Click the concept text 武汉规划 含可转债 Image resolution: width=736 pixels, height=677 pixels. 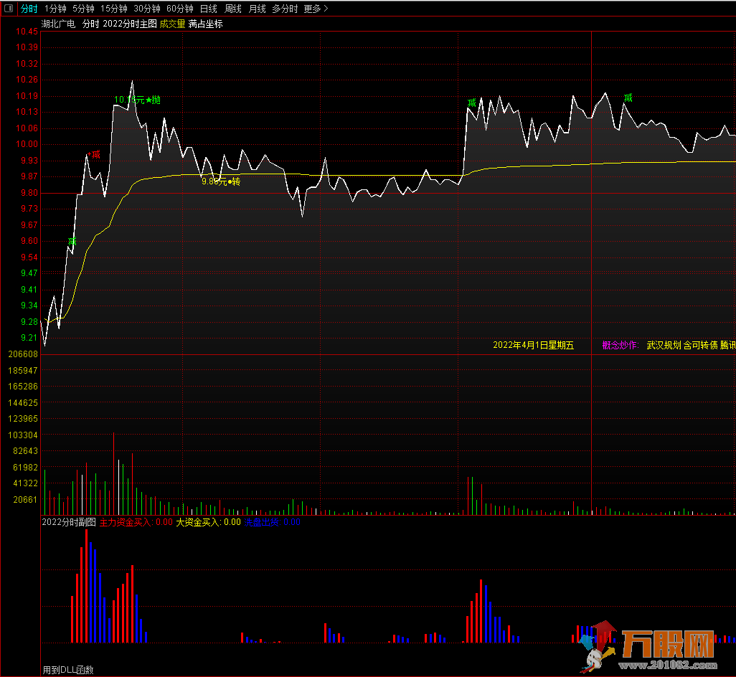682,345
